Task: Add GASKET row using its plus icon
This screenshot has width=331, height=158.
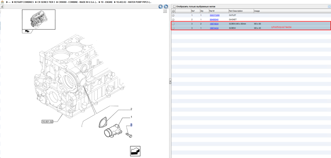Action: click(173, 20)
